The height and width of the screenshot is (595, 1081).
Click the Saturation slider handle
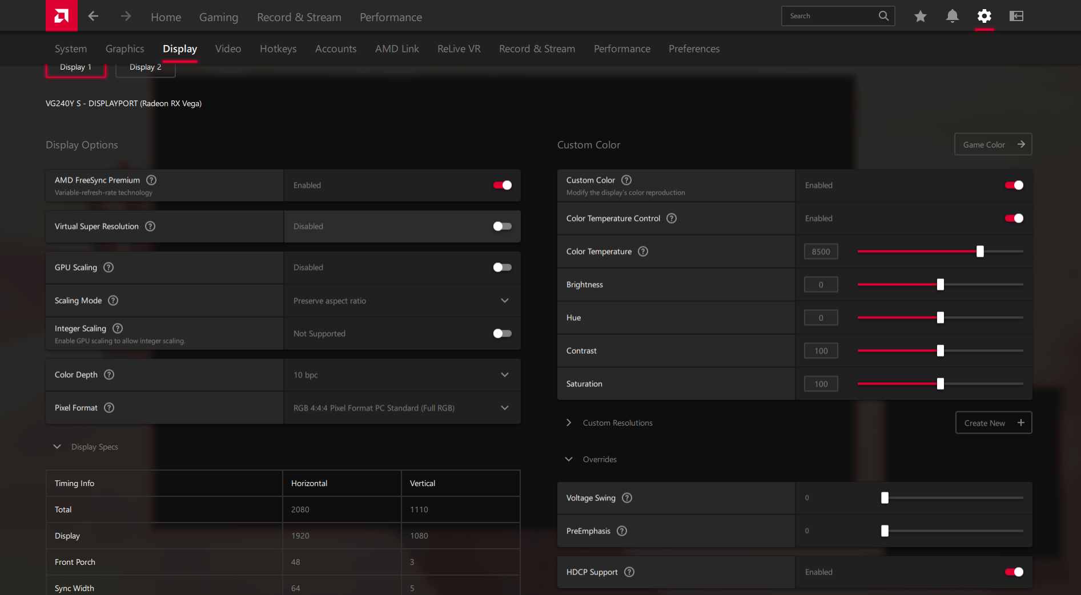click(x=940, y=383)
